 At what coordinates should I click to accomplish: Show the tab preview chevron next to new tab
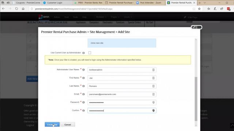205,3
